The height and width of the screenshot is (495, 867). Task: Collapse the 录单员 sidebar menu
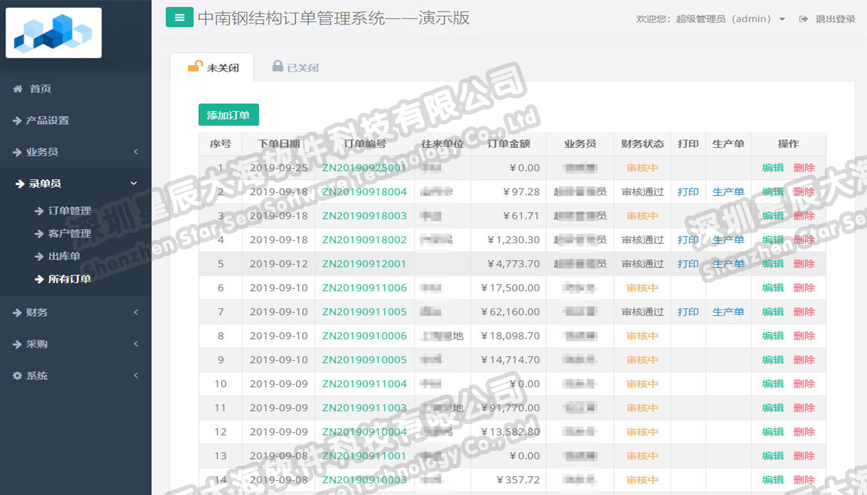click(76, 184)
